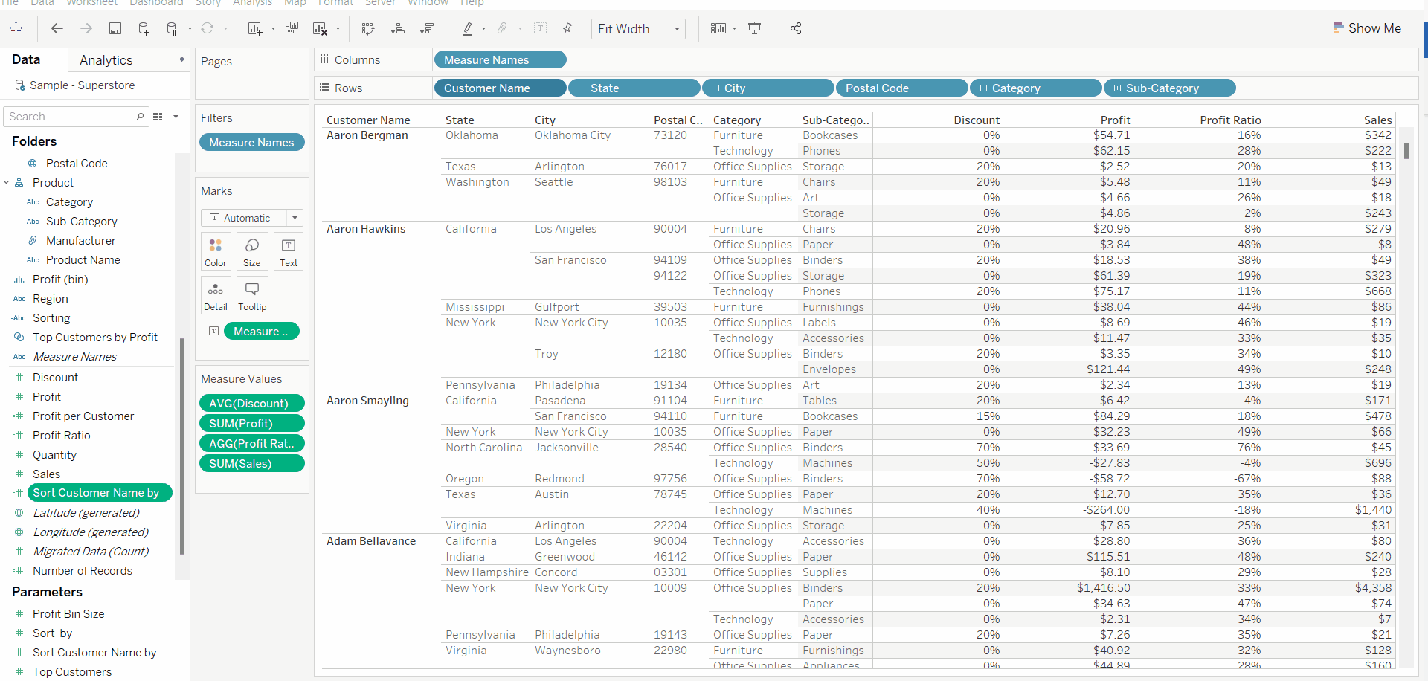
Task: Click the Share workbook icon
Action: 796,28
